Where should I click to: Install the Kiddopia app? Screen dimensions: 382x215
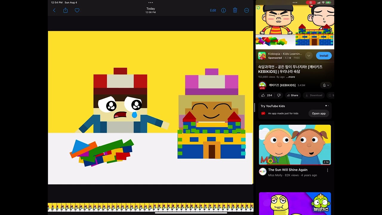pyautogui.click(x=324, y=56)
